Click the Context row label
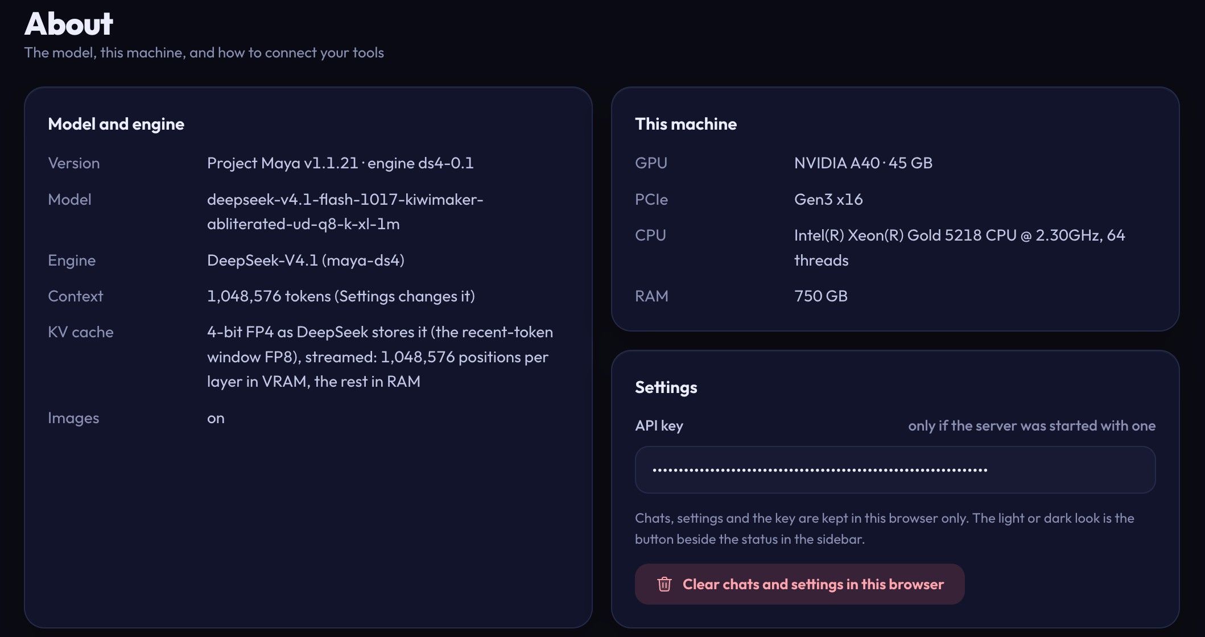The width and height of the screenshot is (1205, 637). (76, 296)
